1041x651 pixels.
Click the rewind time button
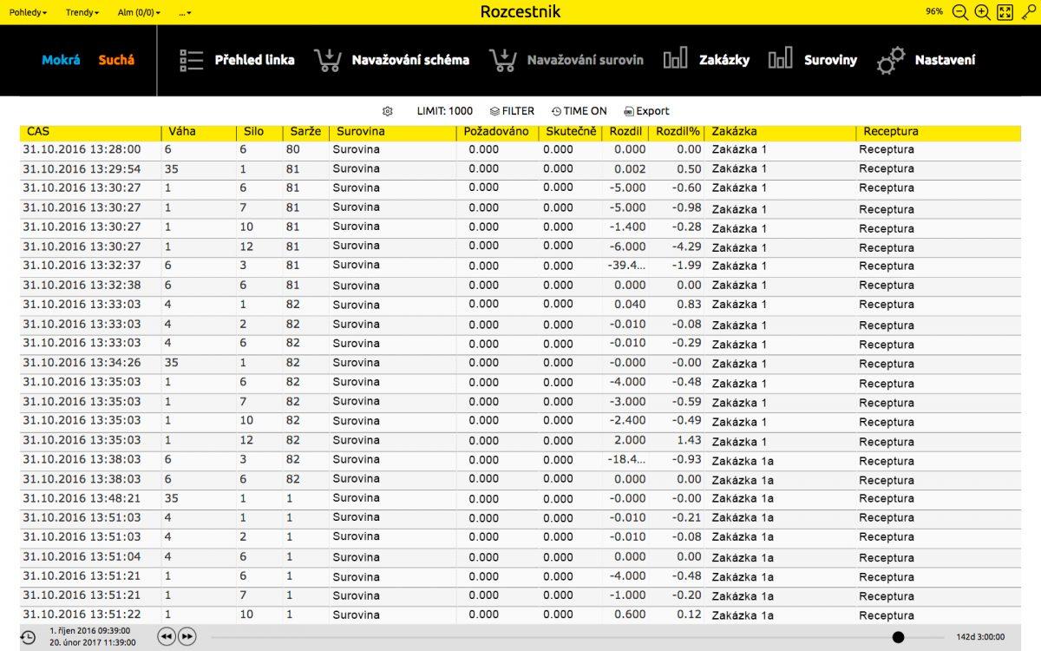click(x=167, y=637)
